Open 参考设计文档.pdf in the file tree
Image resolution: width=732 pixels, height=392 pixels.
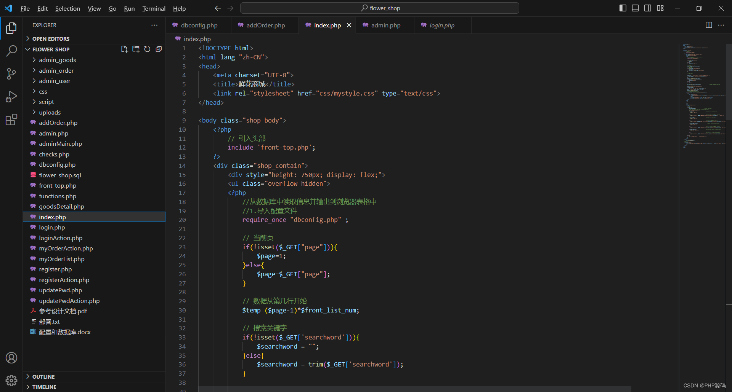coord(94,311)
